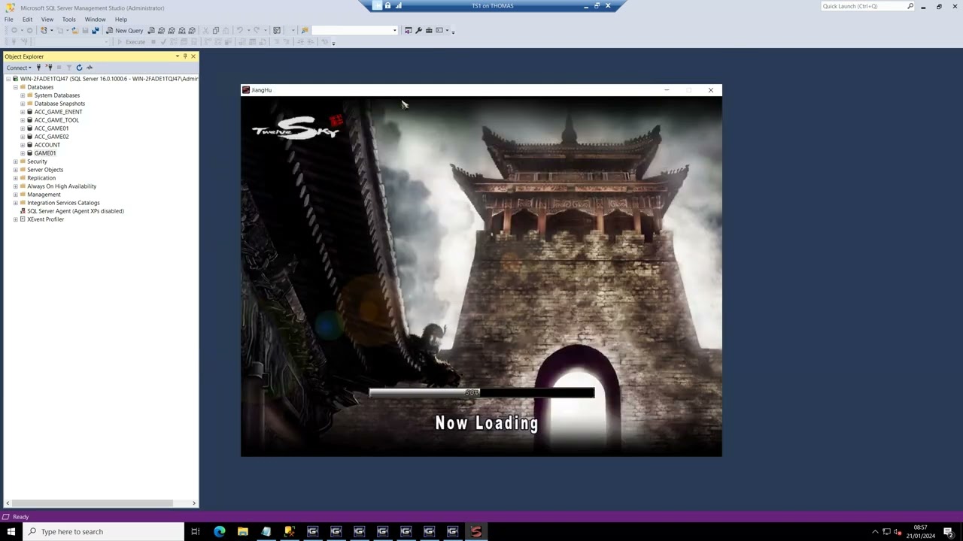Collapse the Databases folder
The width and height of the screenshot is (963, 541).
[15, 87]
